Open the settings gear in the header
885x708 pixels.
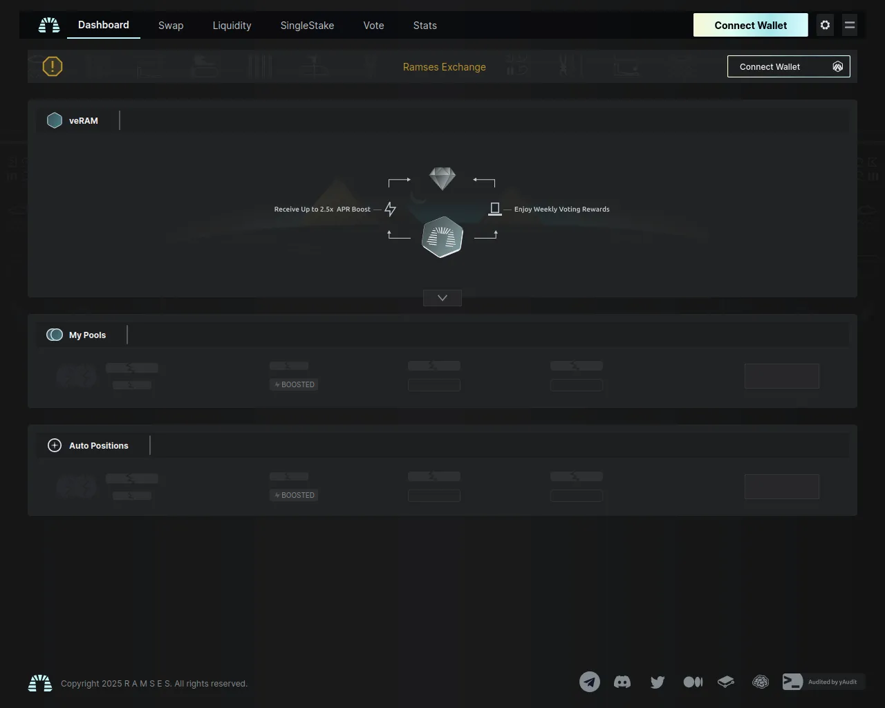(x=825, y=25)
